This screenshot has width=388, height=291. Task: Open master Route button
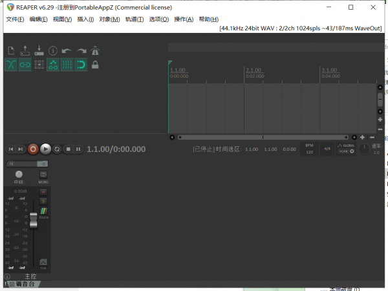43,211
